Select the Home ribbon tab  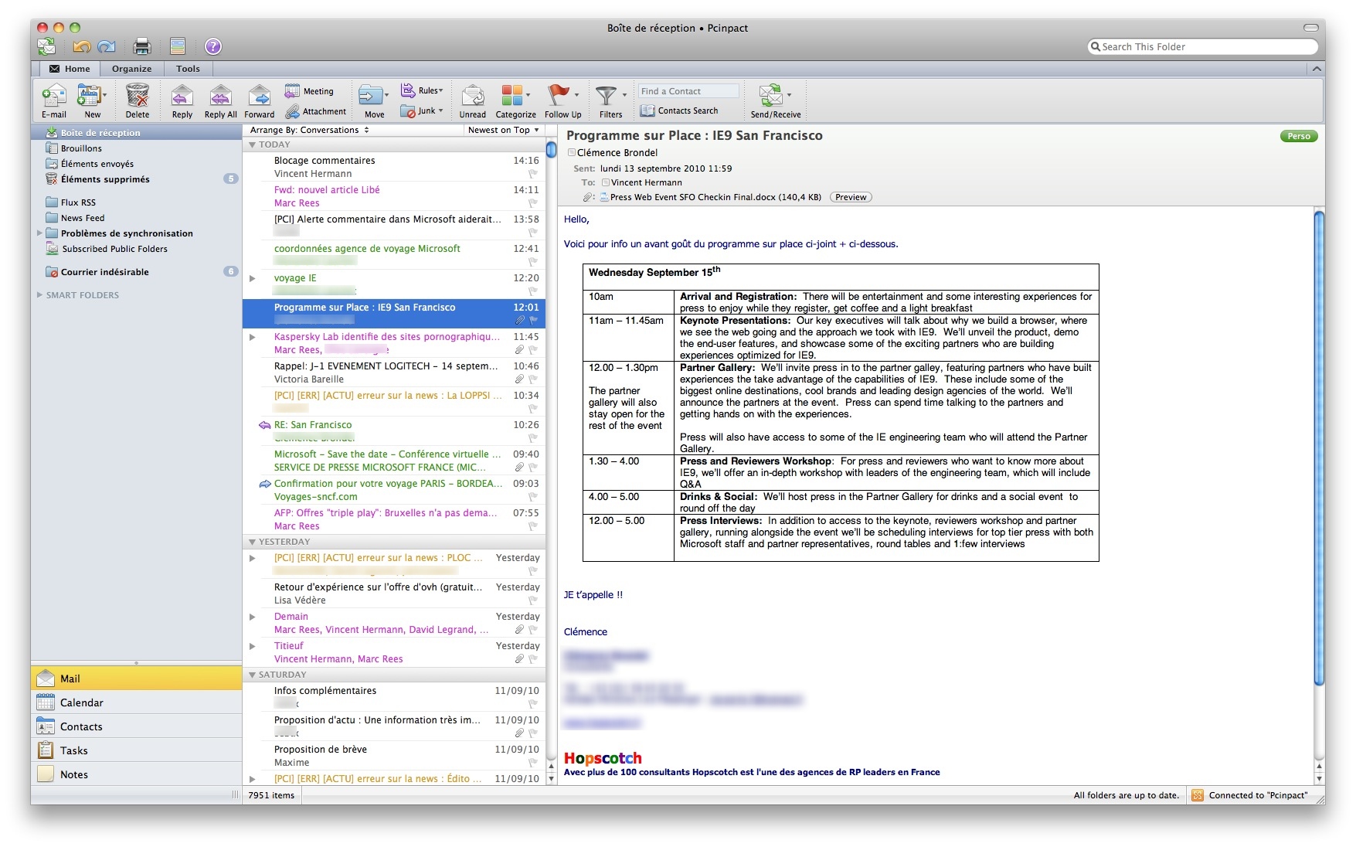point(70,69)
